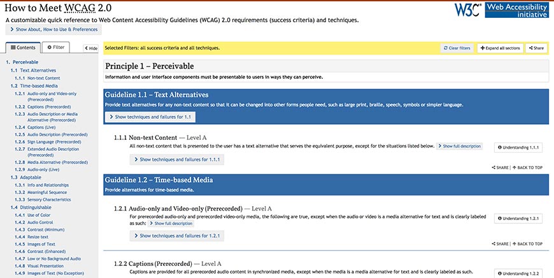Show full description for 1.1.1

(x=459, y=146)
